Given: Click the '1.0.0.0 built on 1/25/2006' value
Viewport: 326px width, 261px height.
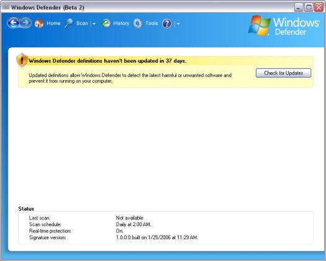Looking at the screenshot, I should pyautogui.click(x=157, y=237).
